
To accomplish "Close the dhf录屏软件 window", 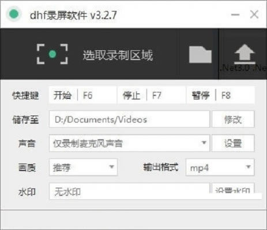I will click(254, 14).
